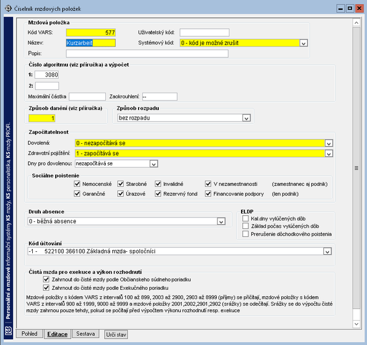
Task: Click the Způsob danění value field
Action: [x=42, y=118]
